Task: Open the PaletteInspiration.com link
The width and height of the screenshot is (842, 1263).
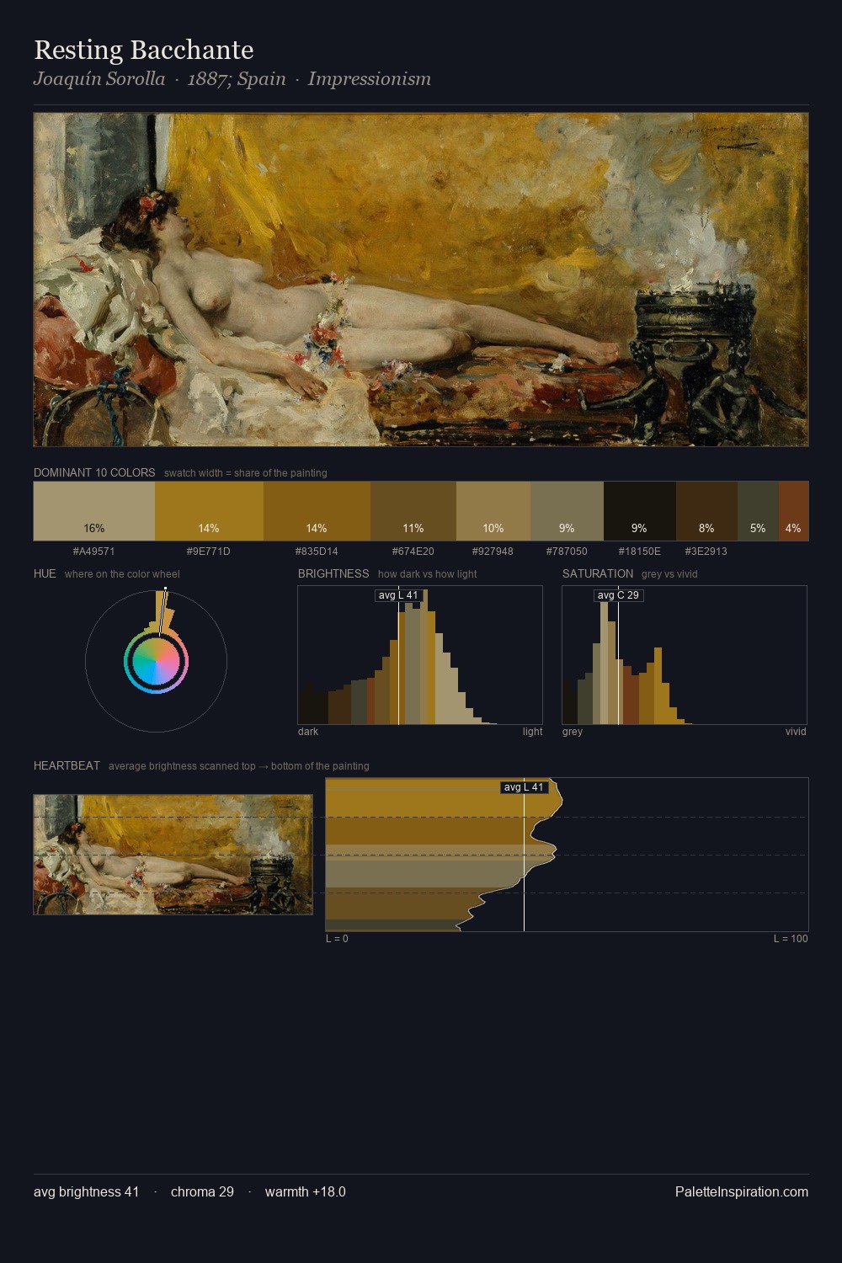Action: (x=741, y=1191)
